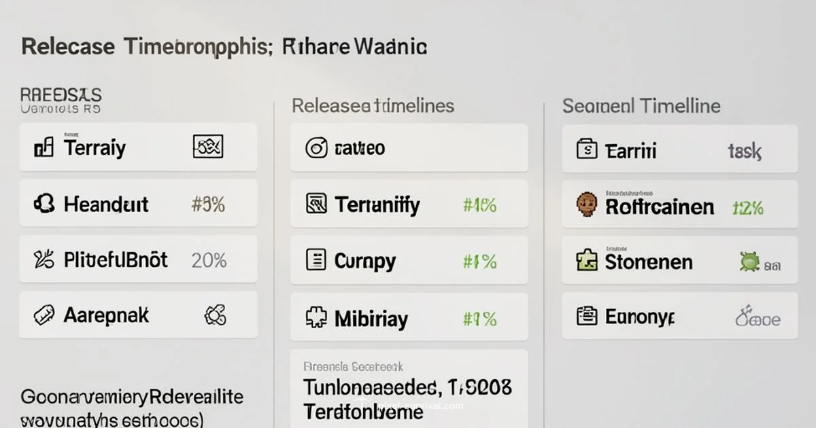
Task: Click the Goonarverniery Rdevealiite text link
Action: [132, 397]
